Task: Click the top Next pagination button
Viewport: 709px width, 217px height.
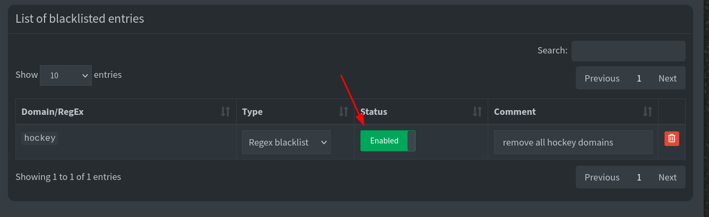Action: [x=668, y=78]
